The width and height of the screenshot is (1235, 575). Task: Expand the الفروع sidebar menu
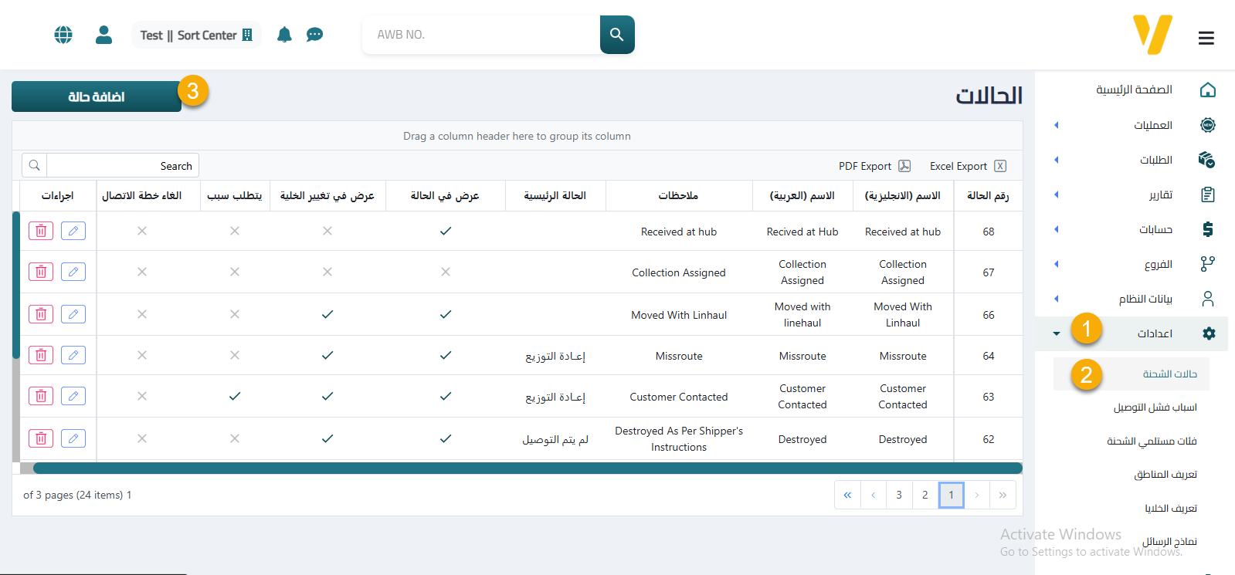coord(1056,264)
